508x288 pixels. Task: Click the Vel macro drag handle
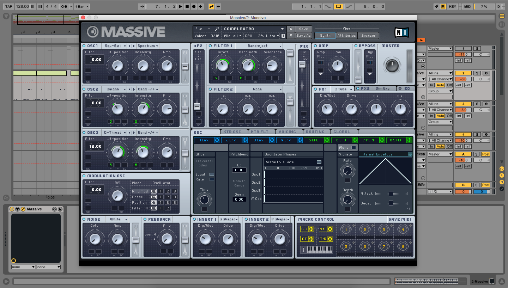(330, 229)
